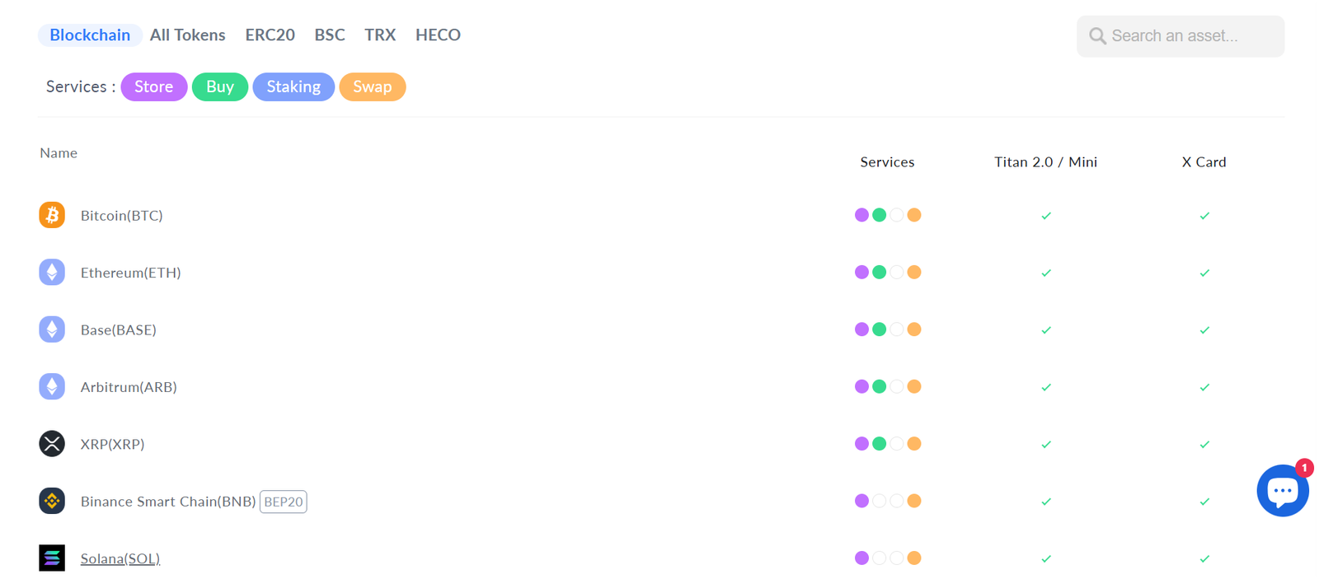Select the HECO tab

click(438, 35)
